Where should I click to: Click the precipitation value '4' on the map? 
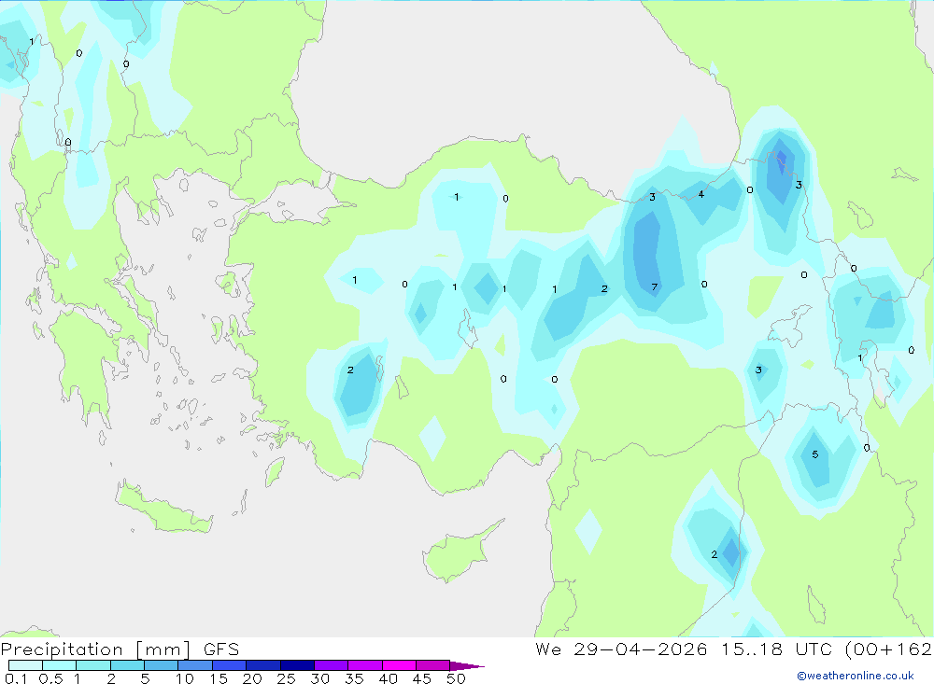701,195
